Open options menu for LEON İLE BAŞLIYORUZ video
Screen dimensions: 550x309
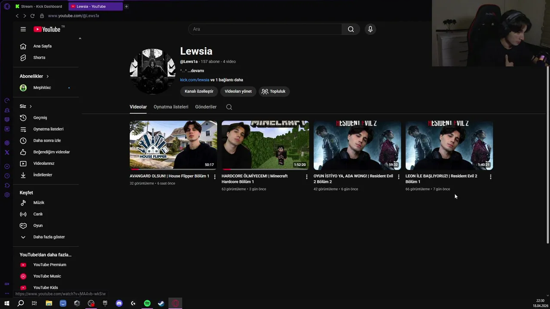coord(491,177)
